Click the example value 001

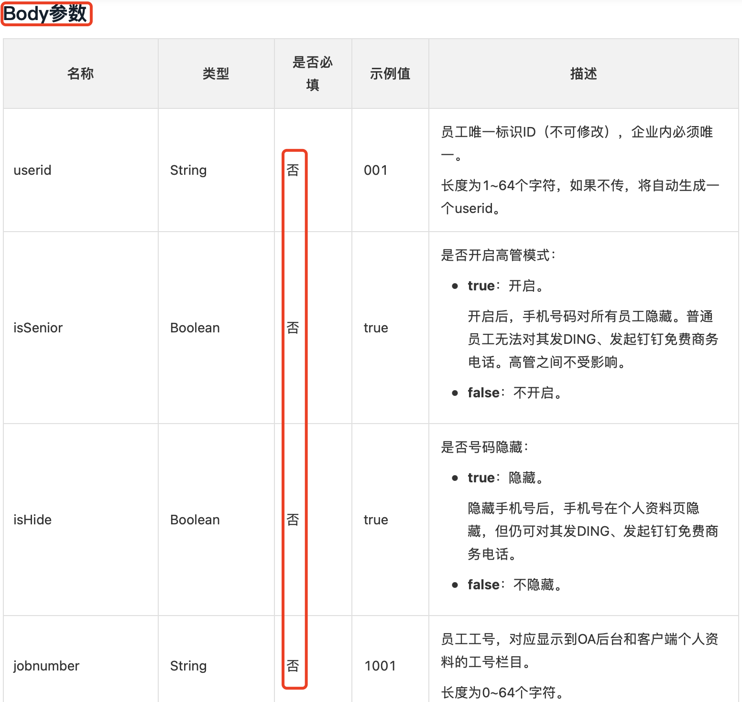click(x=376, y=170)
